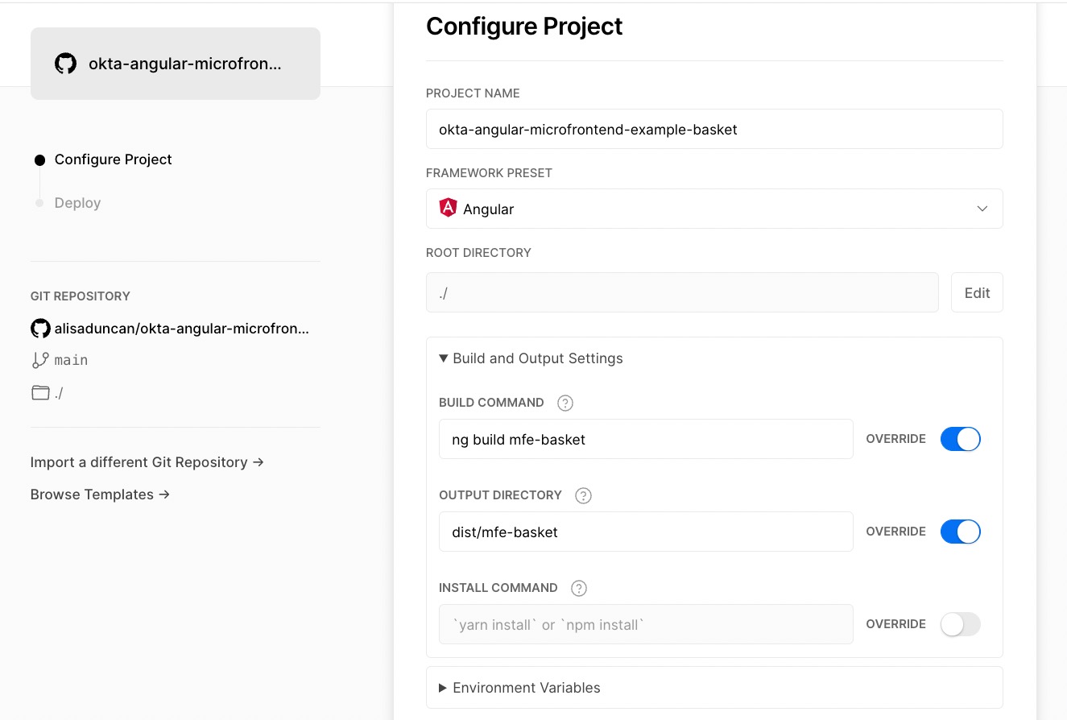
Task: Open the Output Directory help icon
Action: coord(583,495)
